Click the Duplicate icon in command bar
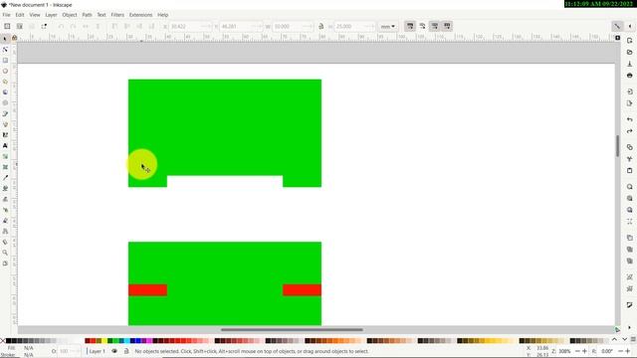This screenshot has width=637, height=358. pos(630,238)
